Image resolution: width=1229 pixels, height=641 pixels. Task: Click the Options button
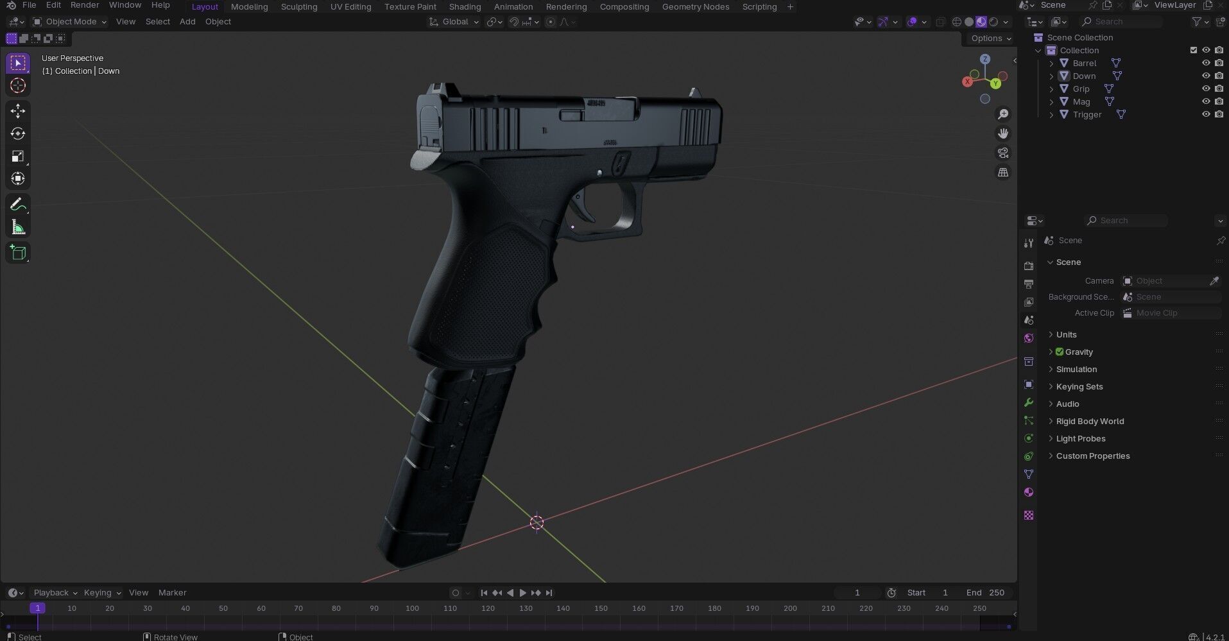click(x=991, y=38)
